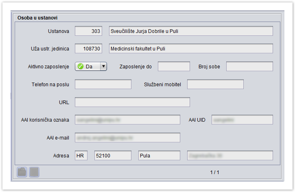Click the AAI e-mail field
This screenshot has width=295, height=192.
(x=127, y=138)
